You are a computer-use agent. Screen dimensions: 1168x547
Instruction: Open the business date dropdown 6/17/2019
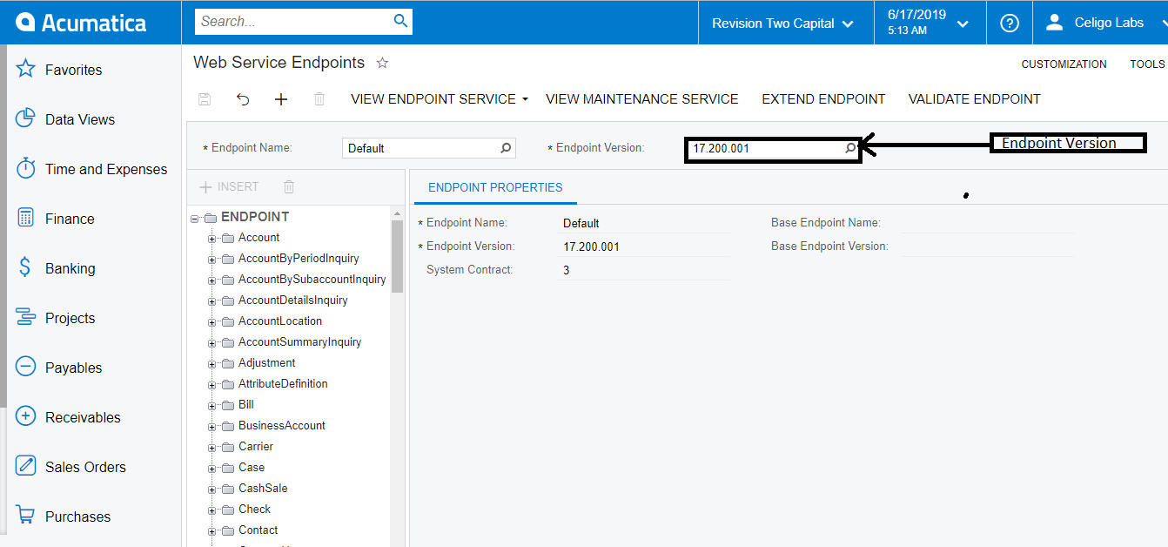pyautogui.click(x=929, y=23)
